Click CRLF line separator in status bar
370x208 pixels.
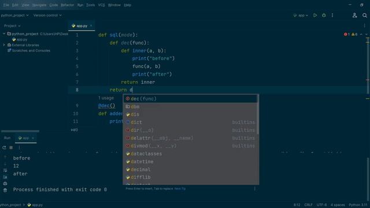coord(308,205)
